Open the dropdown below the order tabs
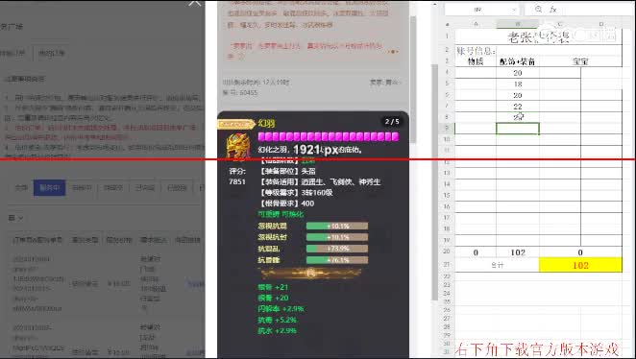 [x=15, y=218]
